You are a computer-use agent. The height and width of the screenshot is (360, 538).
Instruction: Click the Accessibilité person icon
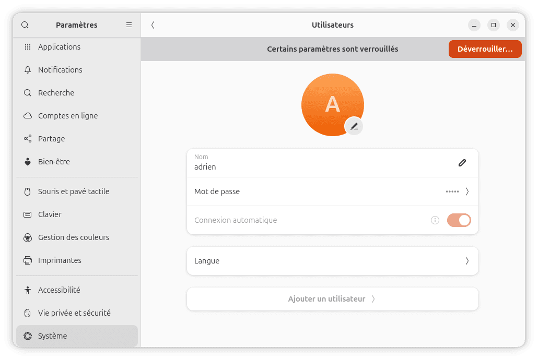point(28,290)
